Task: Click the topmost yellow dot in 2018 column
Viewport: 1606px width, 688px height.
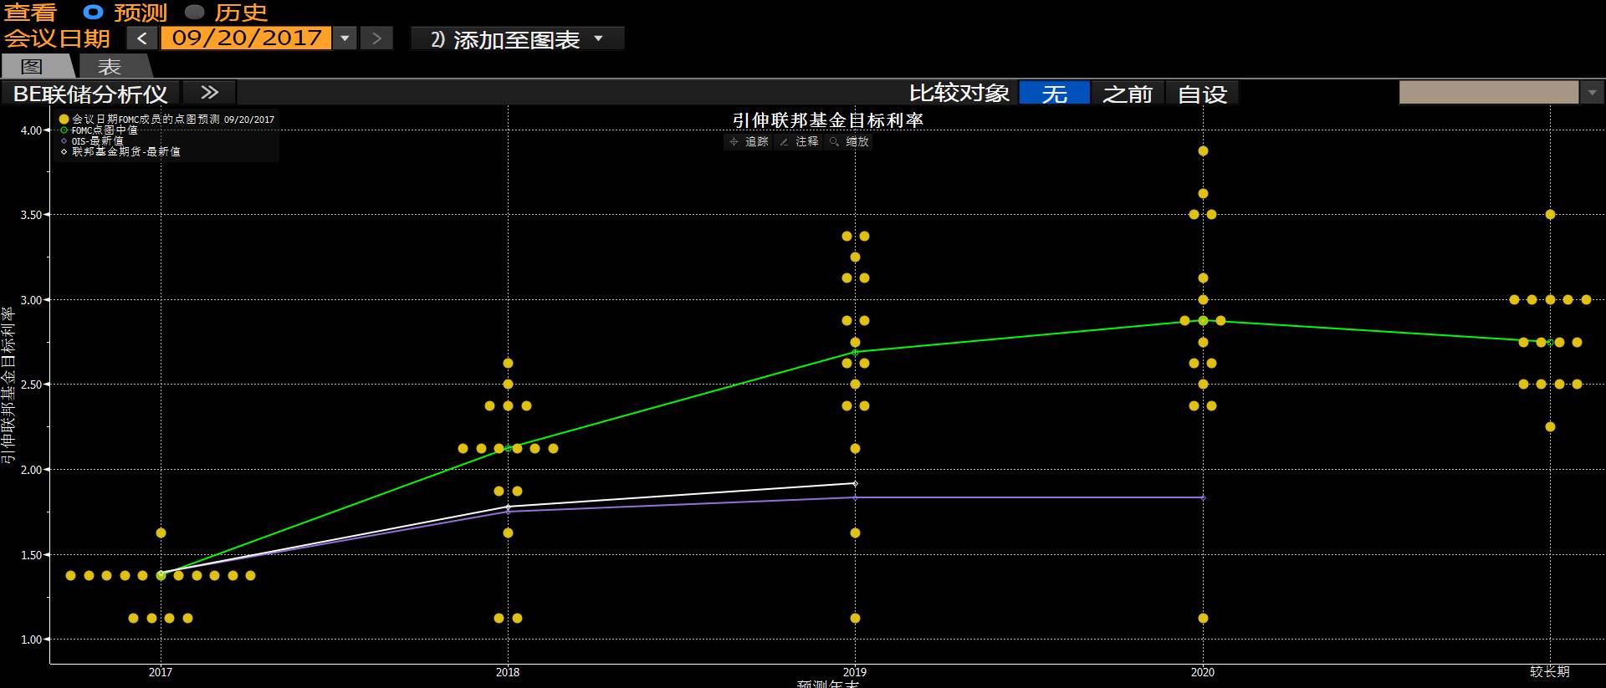Action: (x=508, y=364)
